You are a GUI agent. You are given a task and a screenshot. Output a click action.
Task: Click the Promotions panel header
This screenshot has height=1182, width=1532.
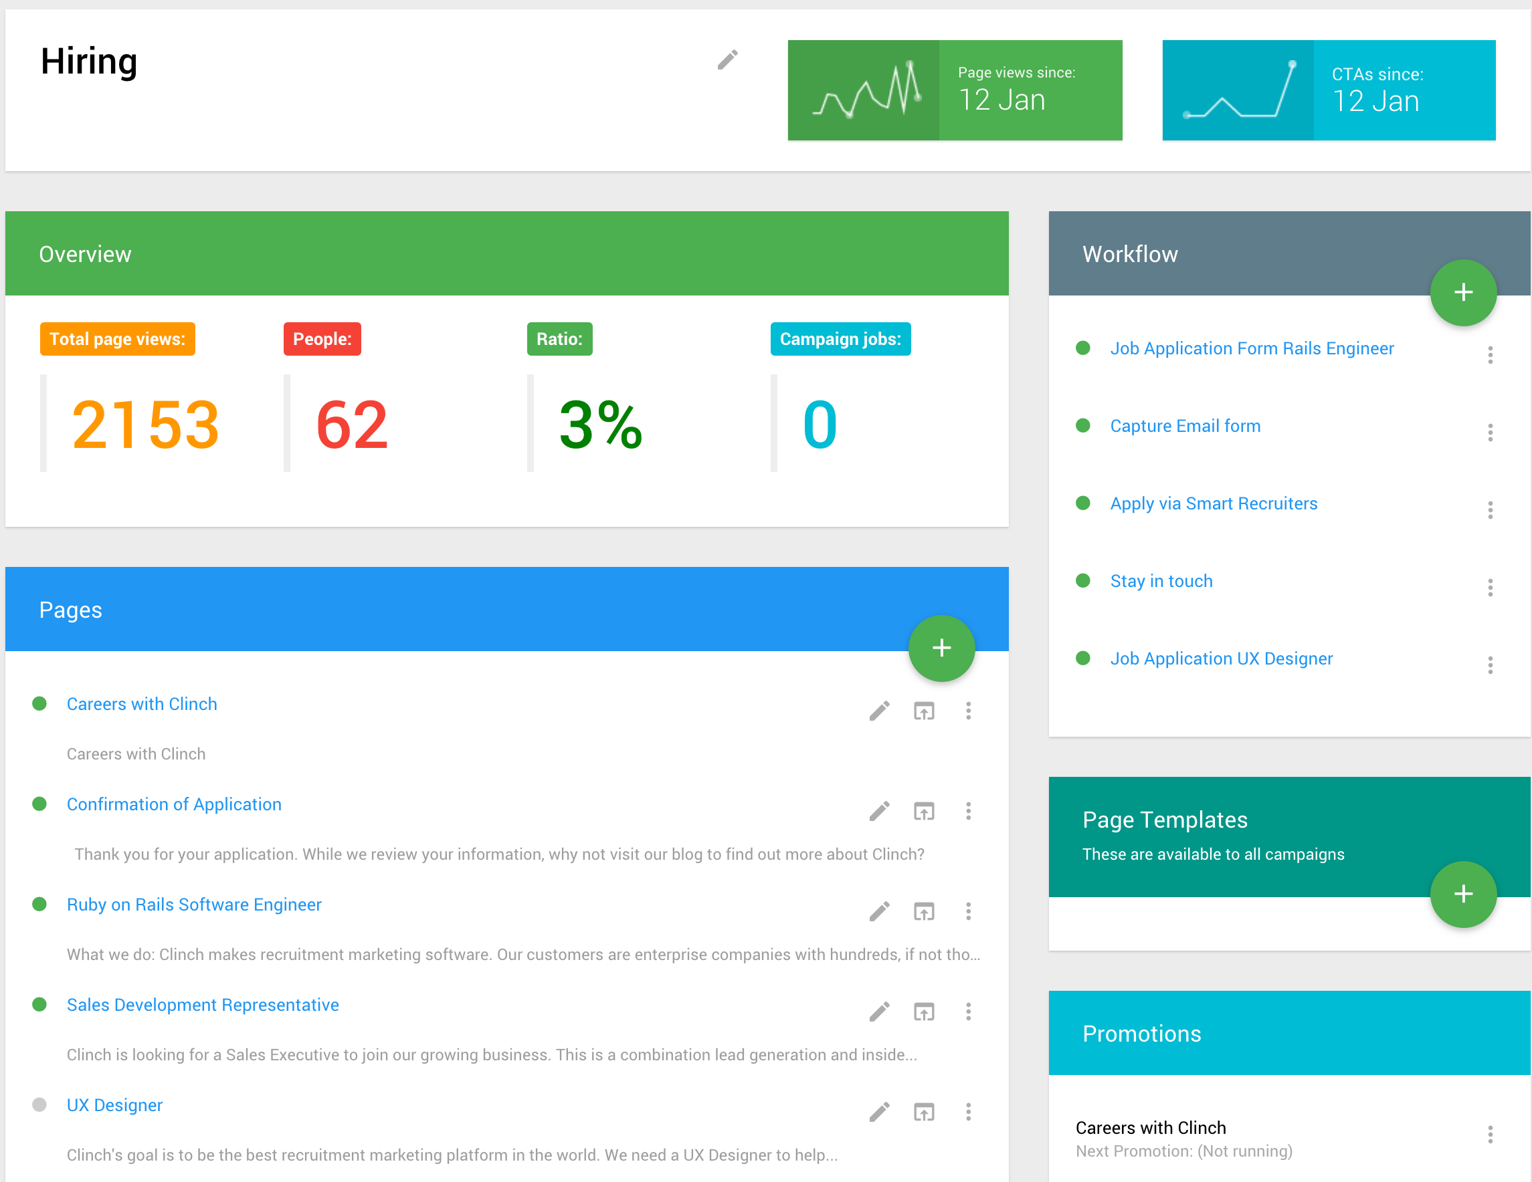point(1289,1033)
